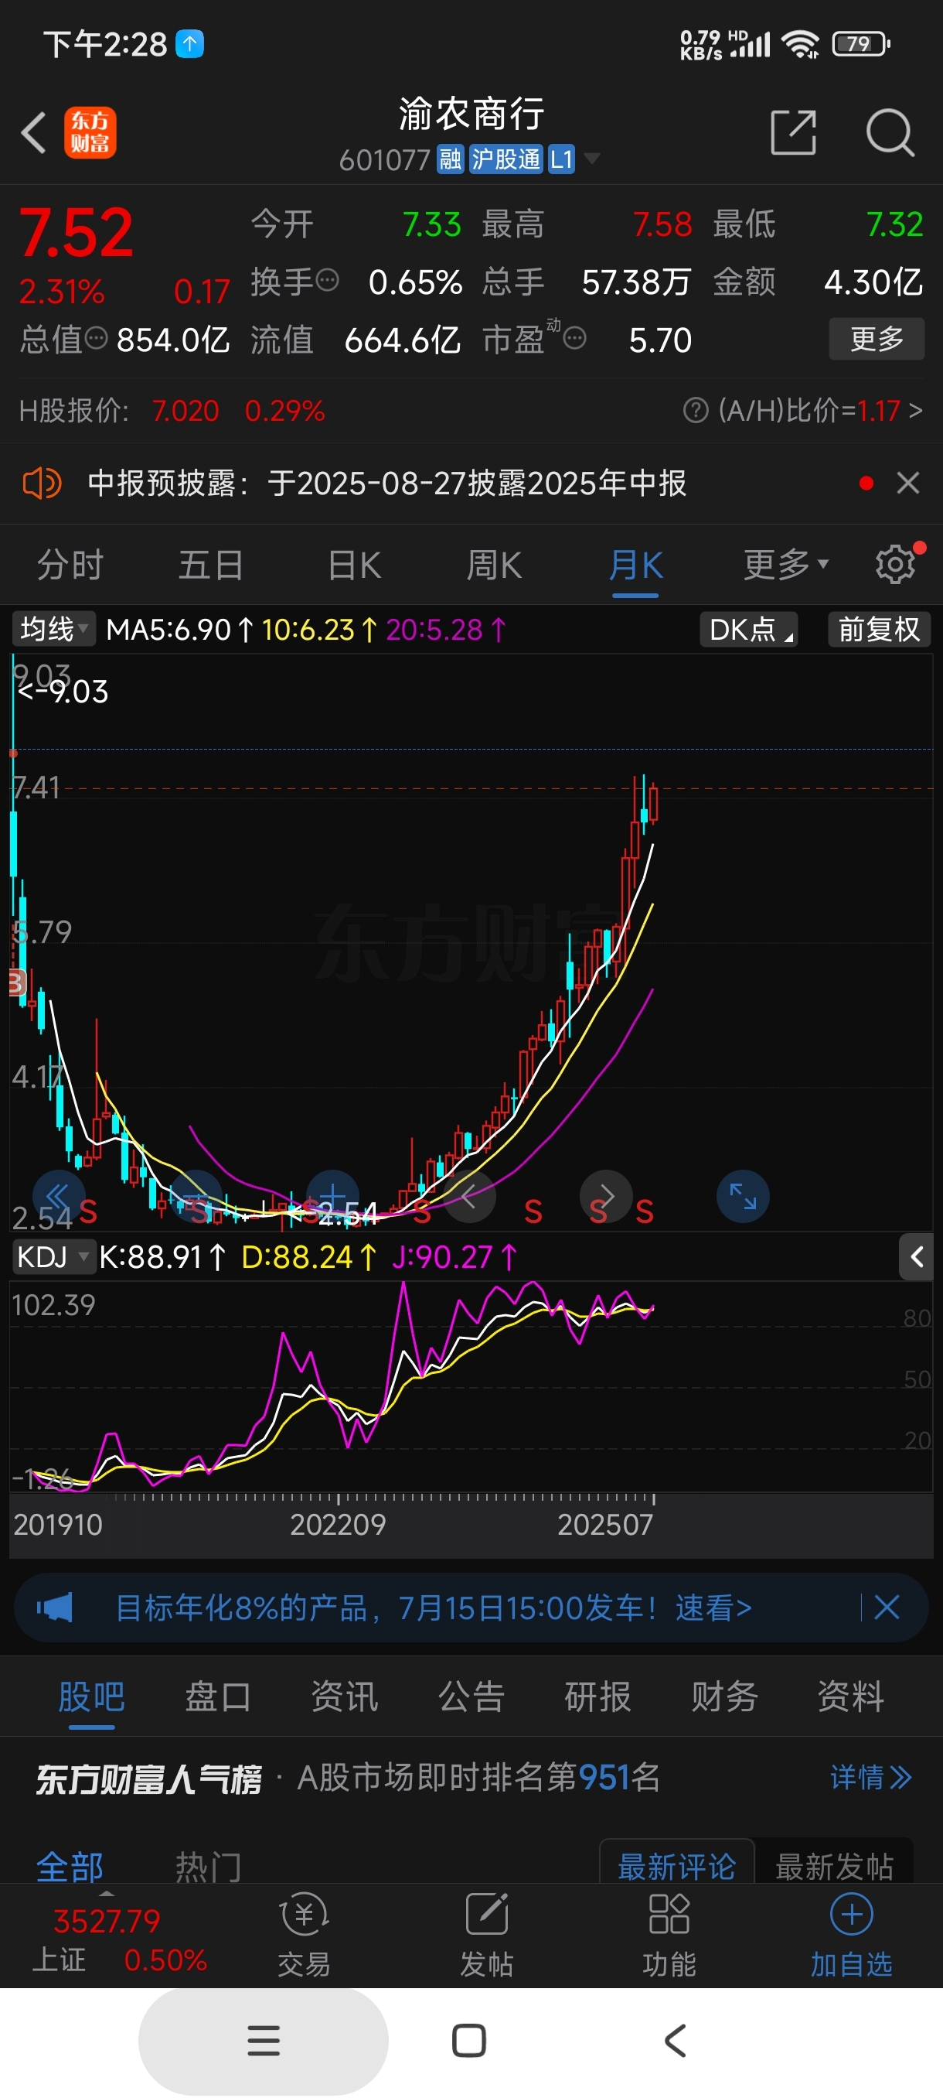943x2098 pixels.
Task: Tap the speaker icon on 中报预披露 notice
Action: [x=42, y=483]
